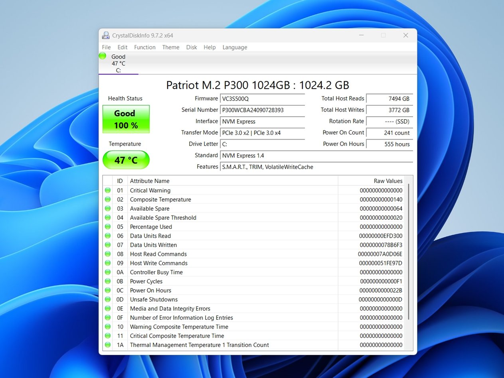The image size is (504, 378).
Task: Click the attribute list vertical scrollbar
Action: [408, 251]
